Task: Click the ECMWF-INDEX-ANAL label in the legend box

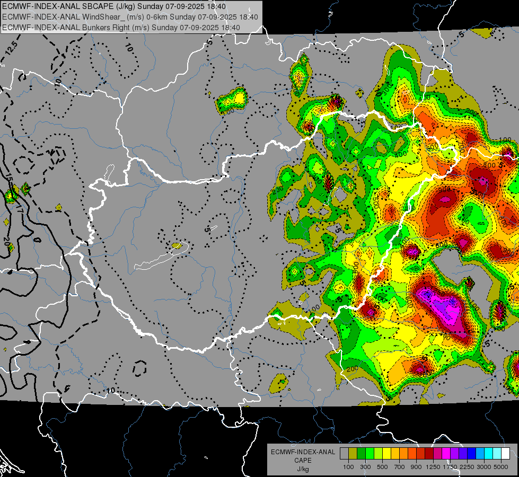Action: (303, 452)
